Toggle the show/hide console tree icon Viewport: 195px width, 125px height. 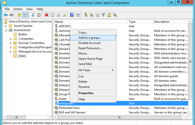(25, 15)
